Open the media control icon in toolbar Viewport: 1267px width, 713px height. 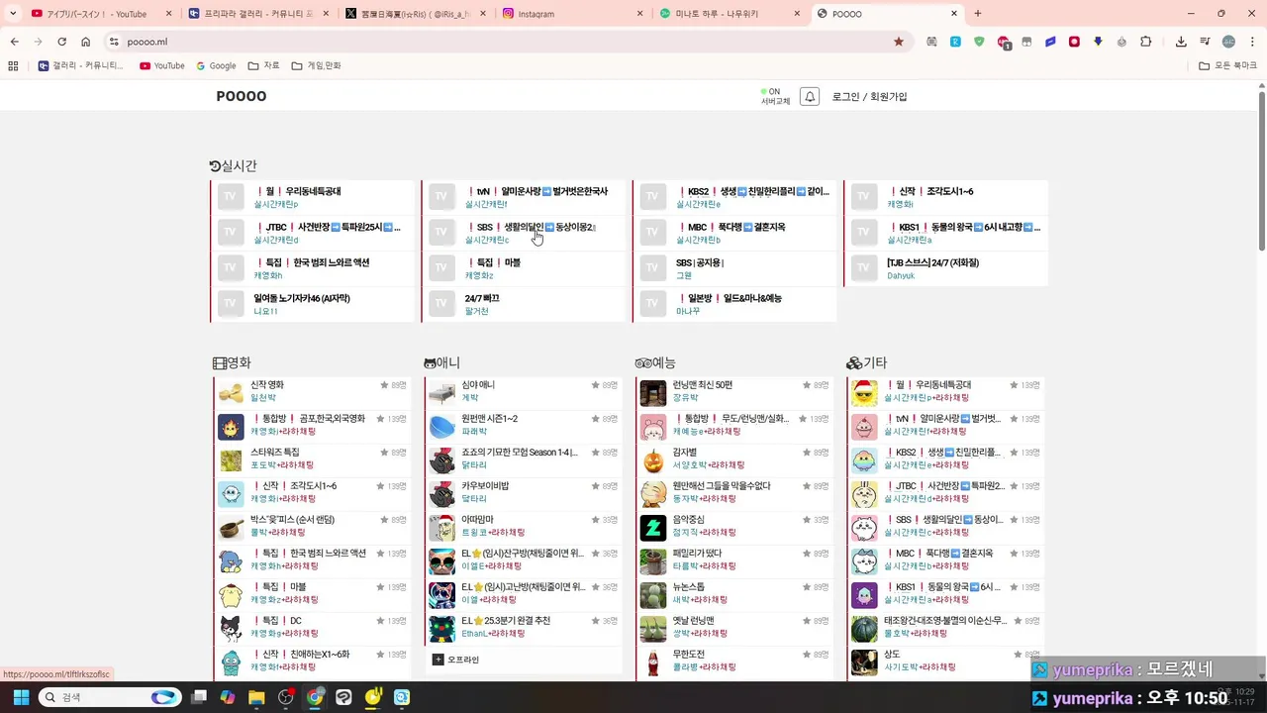coord(1205,42)
